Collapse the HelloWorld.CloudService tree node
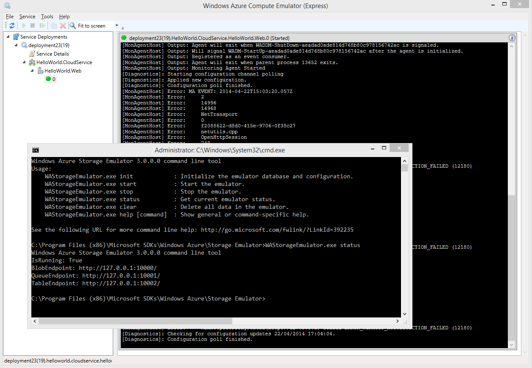 pos(25,62)
